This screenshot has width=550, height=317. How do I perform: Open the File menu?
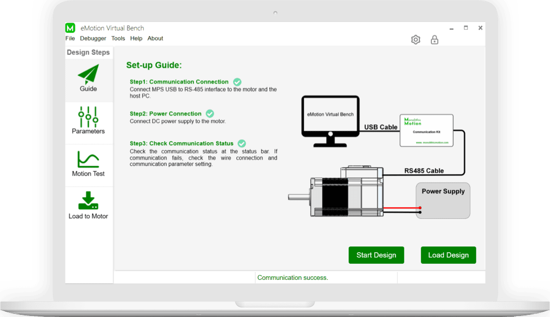(x=70, y=38)
